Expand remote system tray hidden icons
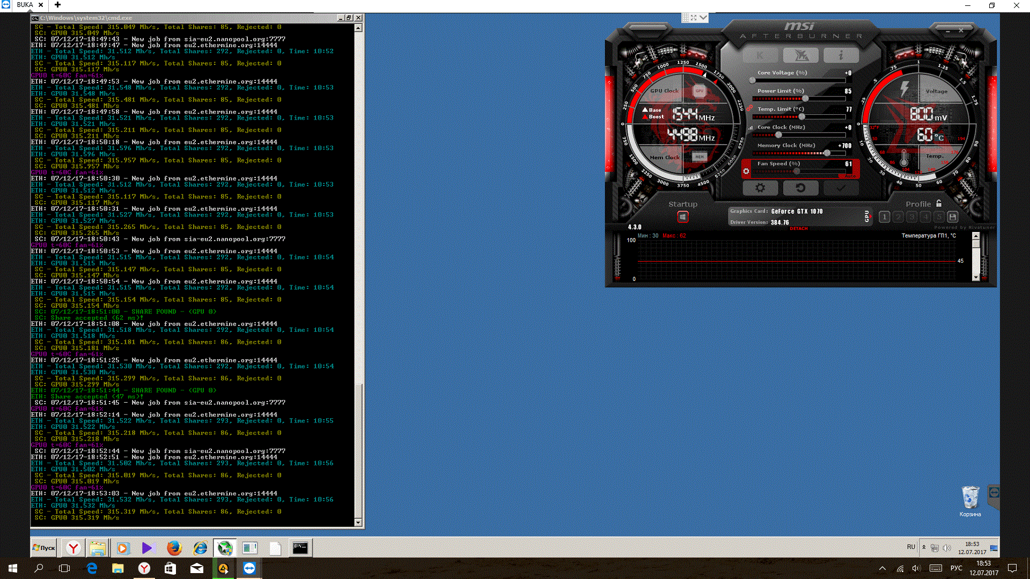 point(924,547)
